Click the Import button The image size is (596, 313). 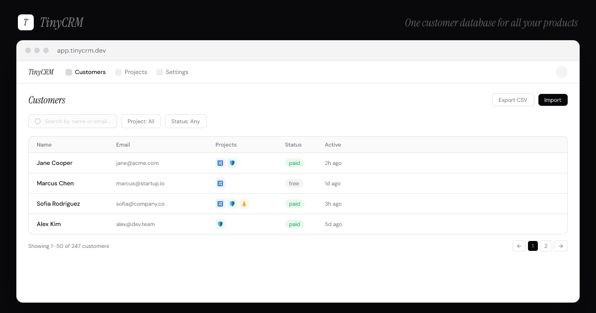[x=553, y=100]
